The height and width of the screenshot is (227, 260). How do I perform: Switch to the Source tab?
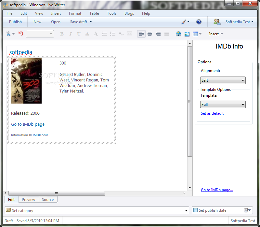[x=48, y=200]
